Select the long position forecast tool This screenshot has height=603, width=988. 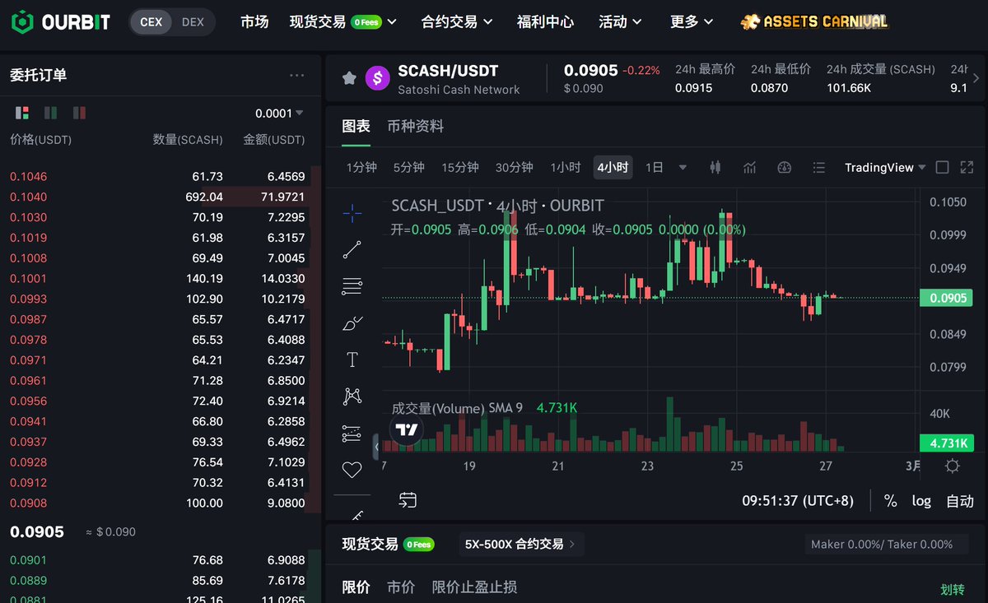click(352, 433)
